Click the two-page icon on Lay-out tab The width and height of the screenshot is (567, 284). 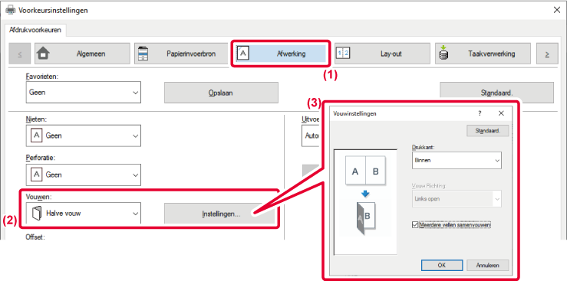coord(343,54)
